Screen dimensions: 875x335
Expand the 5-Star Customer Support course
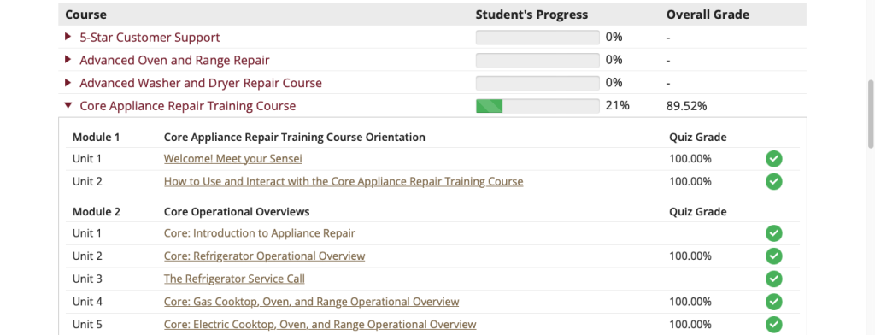pos(68,37)
